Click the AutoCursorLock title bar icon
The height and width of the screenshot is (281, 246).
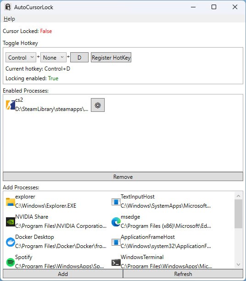(x=8, y=7)
